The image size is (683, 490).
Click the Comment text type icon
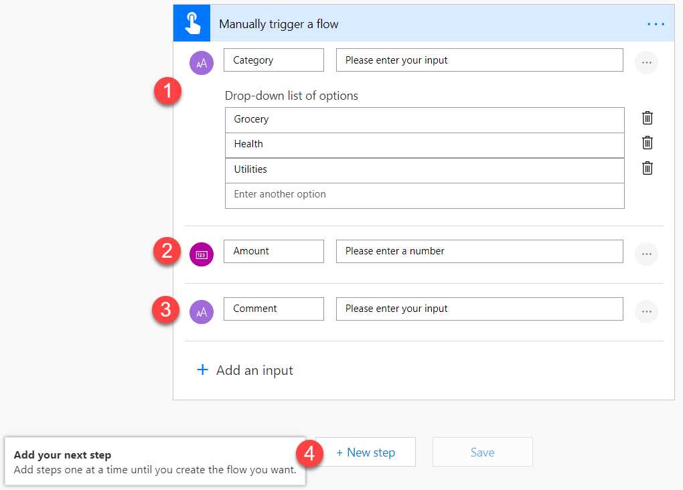tap(202, 312)
